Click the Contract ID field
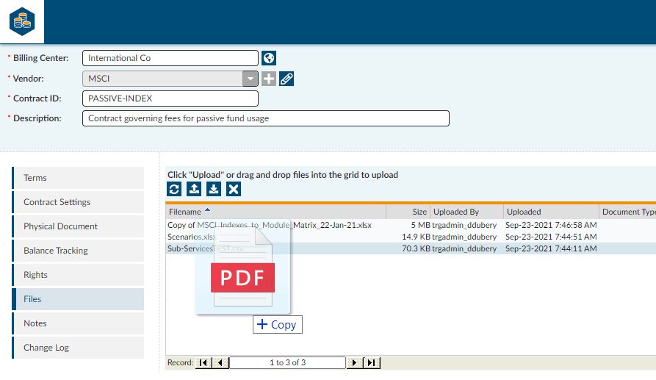Screen dimensions: 656x380 170,98
